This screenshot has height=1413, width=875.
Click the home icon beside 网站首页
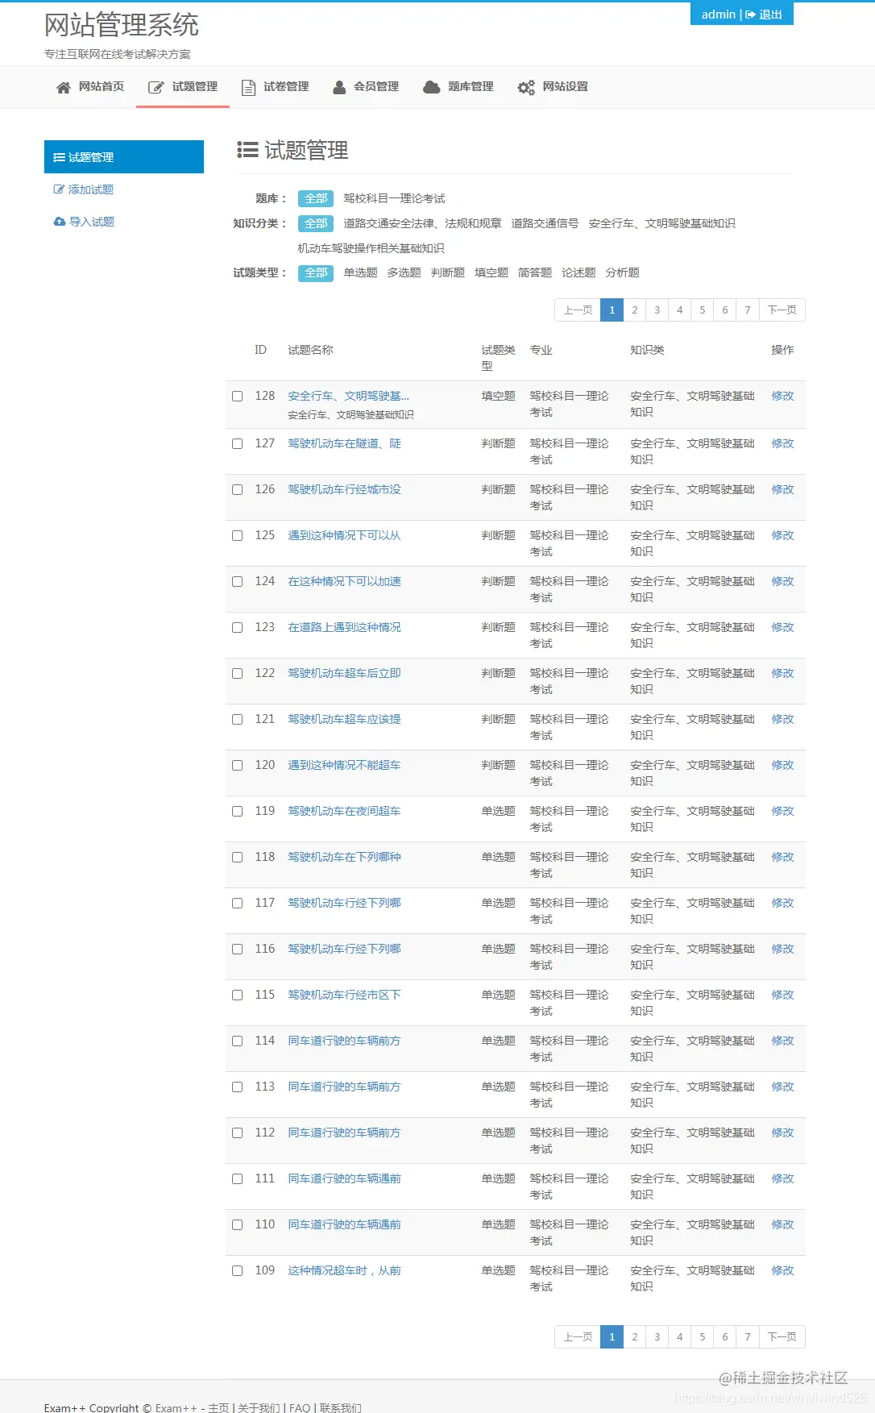[x=63, y=88]
